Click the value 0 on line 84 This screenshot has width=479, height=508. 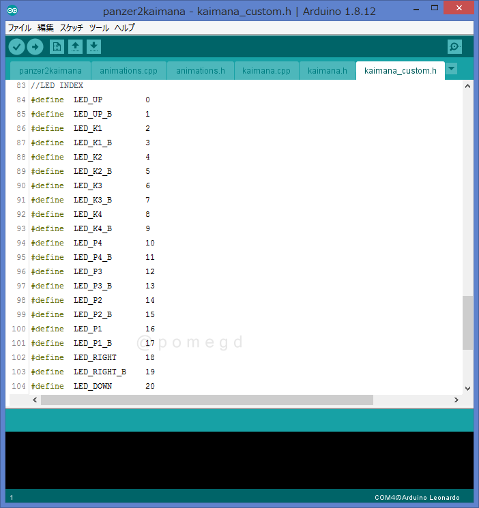[x=147, y=100]
